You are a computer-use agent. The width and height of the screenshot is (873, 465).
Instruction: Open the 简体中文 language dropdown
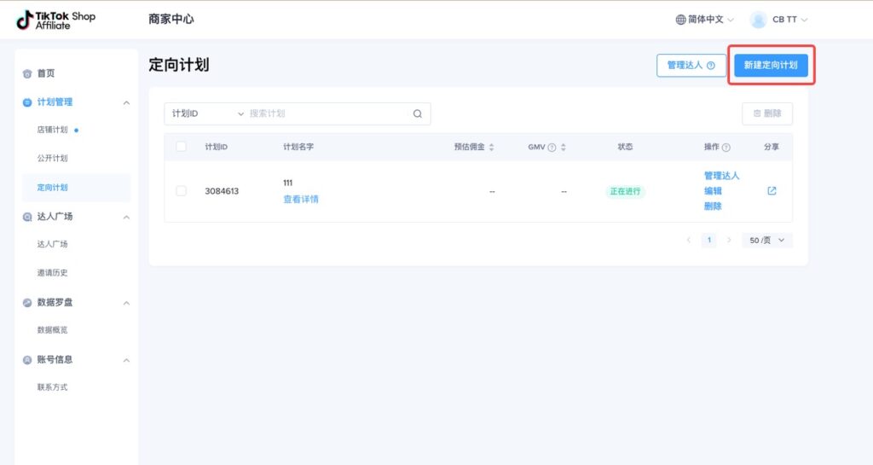coord(705,20)
